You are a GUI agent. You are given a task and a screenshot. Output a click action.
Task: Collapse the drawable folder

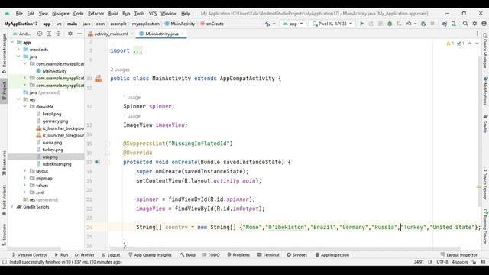pos(25,107)
